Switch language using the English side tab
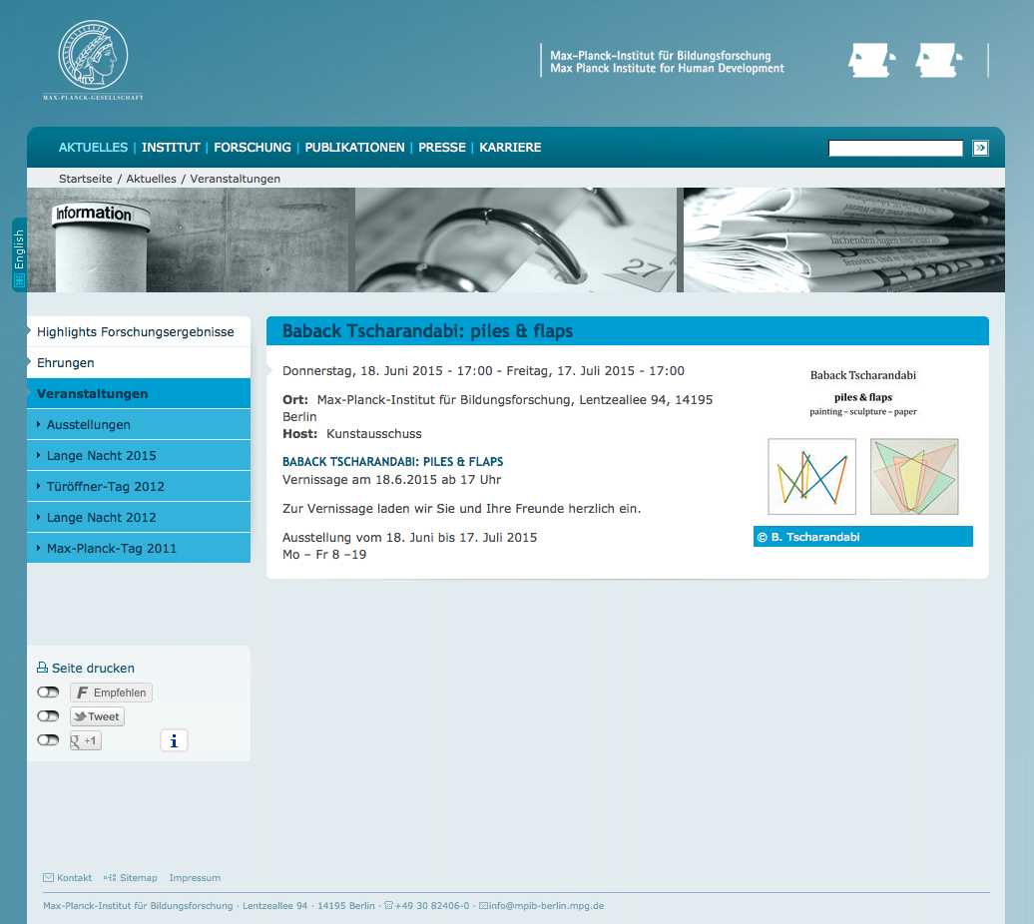1034x924 pixels. tap(19, 255)
